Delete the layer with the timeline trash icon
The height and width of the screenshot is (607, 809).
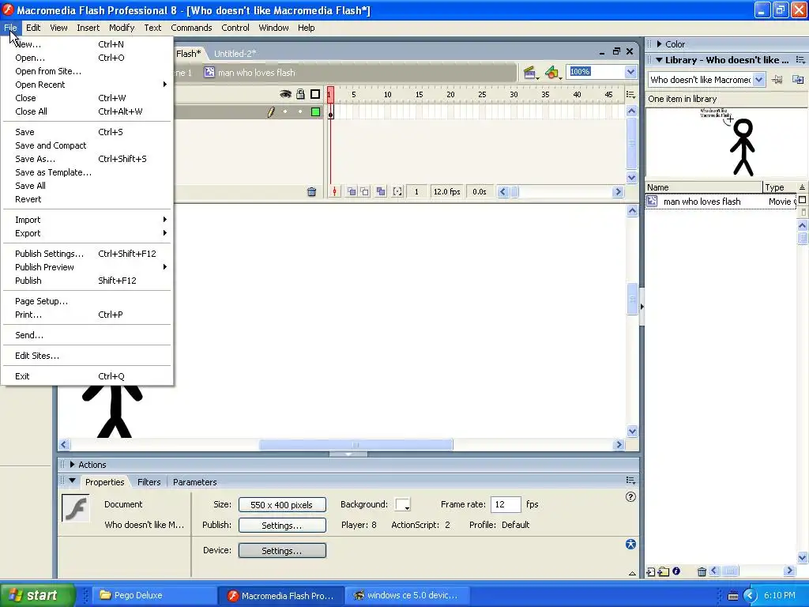pyautogui.click(x=311, y=191)
